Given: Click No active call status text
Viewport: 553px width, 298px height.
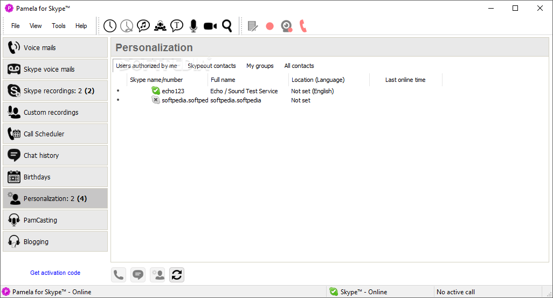Looking at the screenshot, I should (x=455, y=292).
